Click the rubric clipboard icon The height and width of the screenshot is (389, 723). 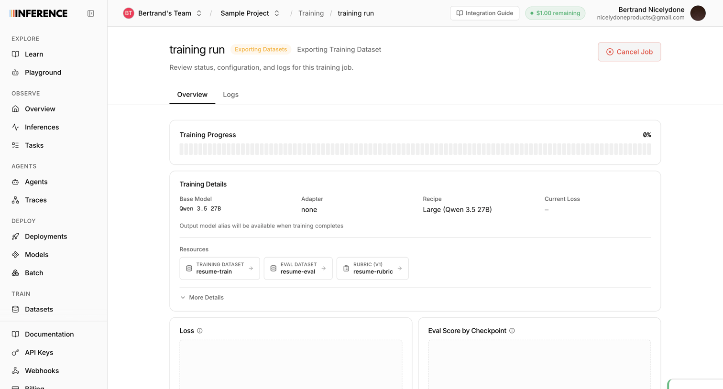point(346,269)
